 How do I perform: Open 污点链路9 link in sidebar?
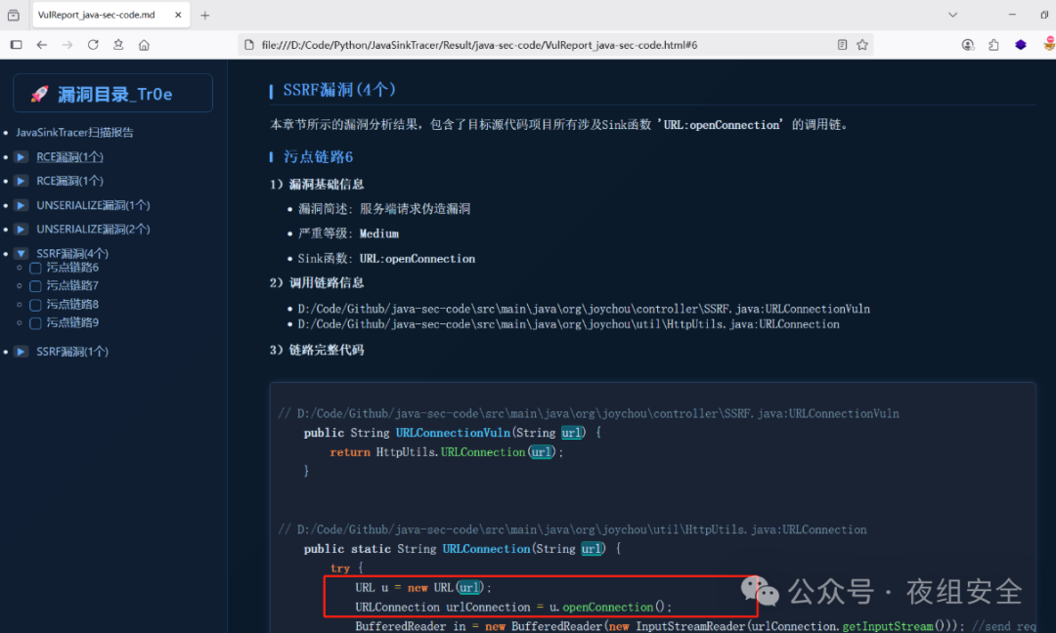[x=72, y=322]
